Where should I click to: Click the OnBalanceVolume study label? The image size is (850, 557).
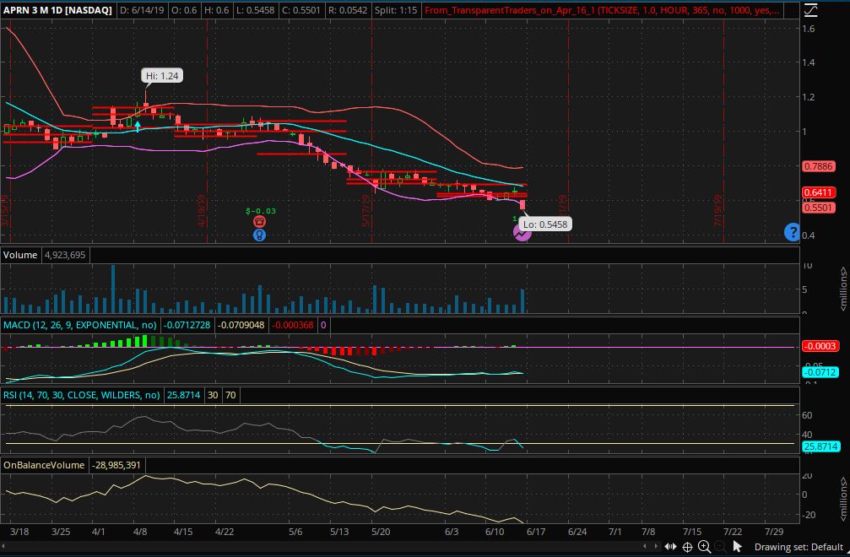[x=44, y=465]
